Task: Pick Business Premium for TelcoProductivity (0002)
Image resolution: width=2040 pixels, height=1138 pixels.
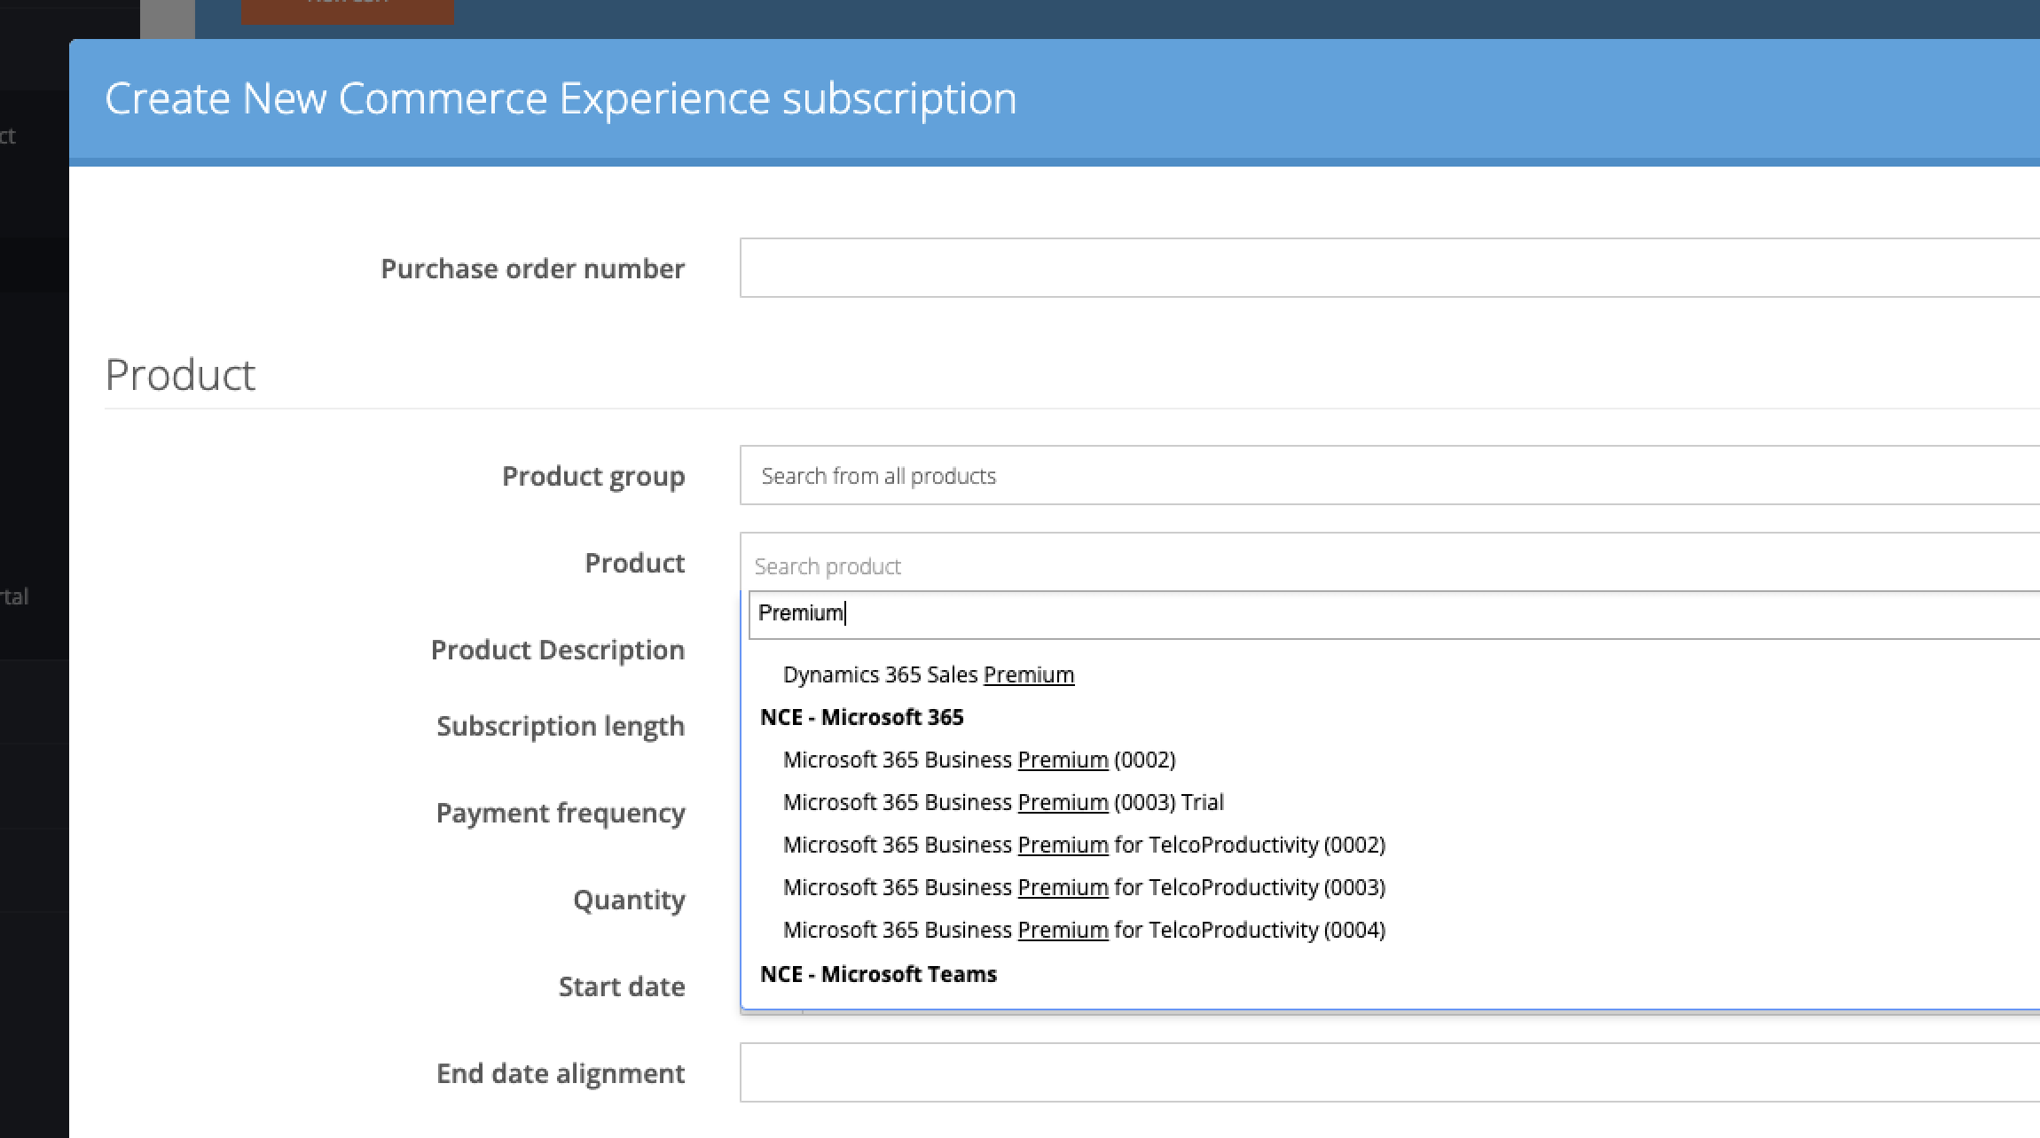Action: (1084, 845)
